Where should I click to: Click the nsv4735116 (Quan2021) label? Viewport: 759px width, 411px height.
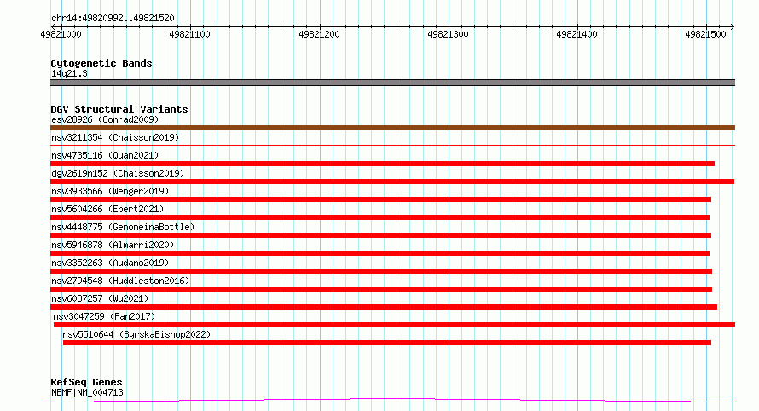click(x=105, y=155)
